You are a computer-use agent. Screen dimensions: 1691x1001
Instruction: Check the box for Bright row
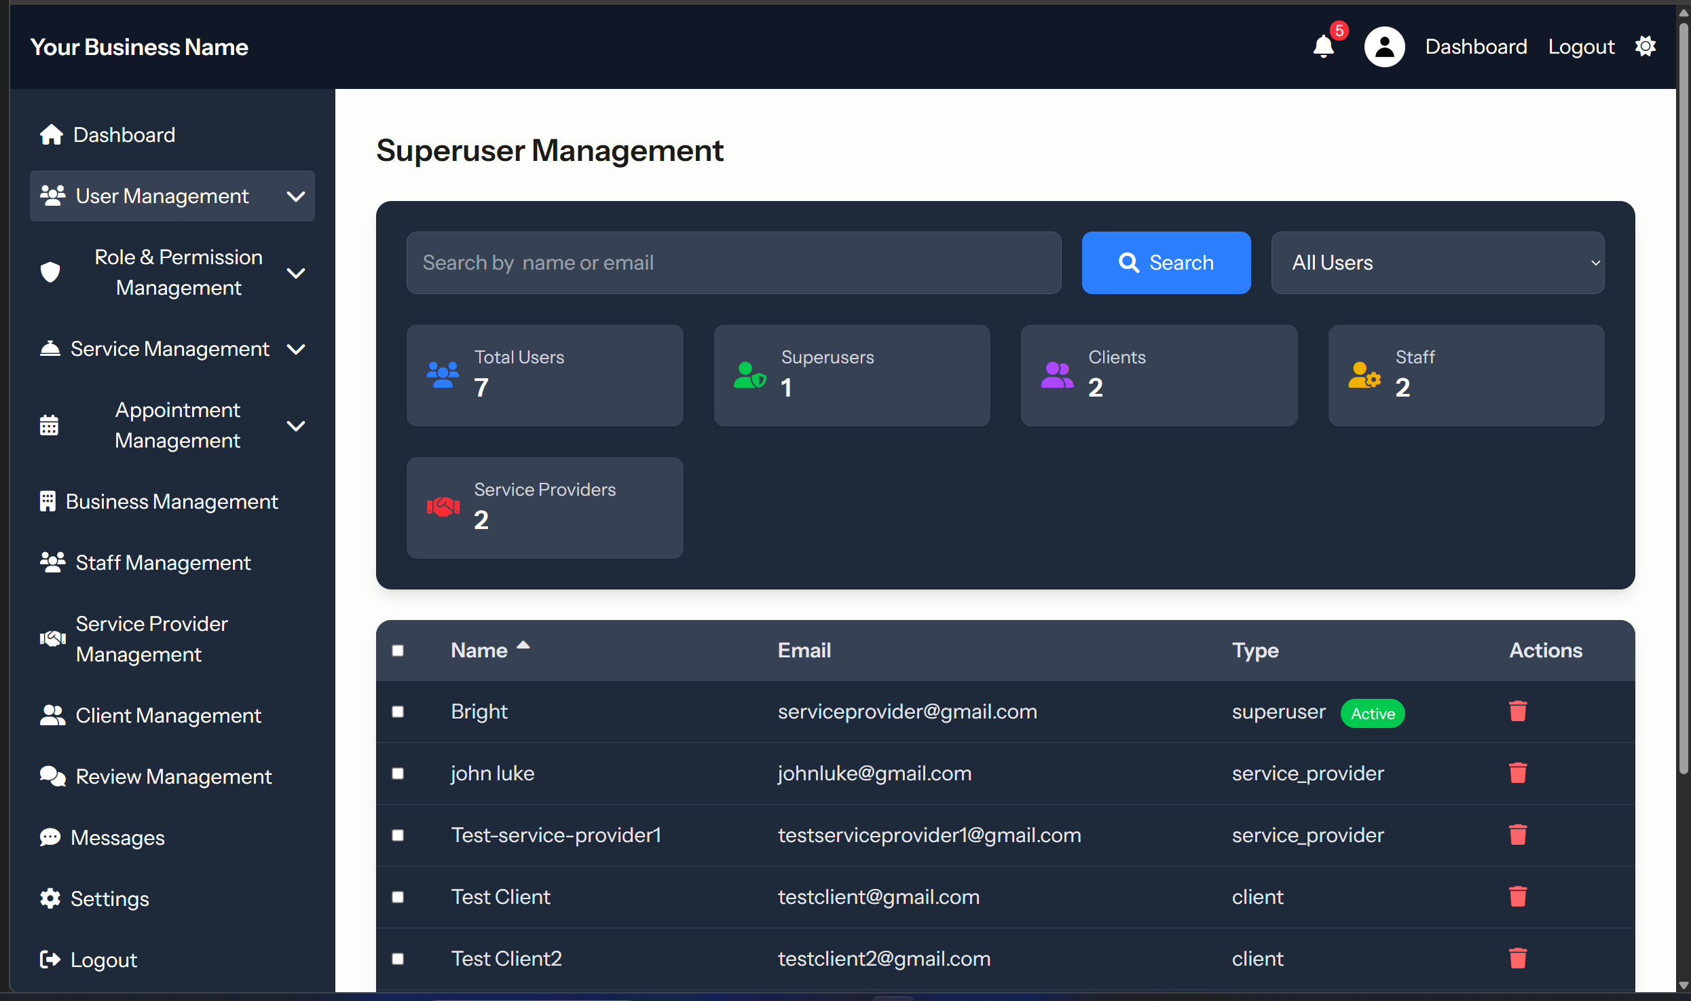(398, 712)
